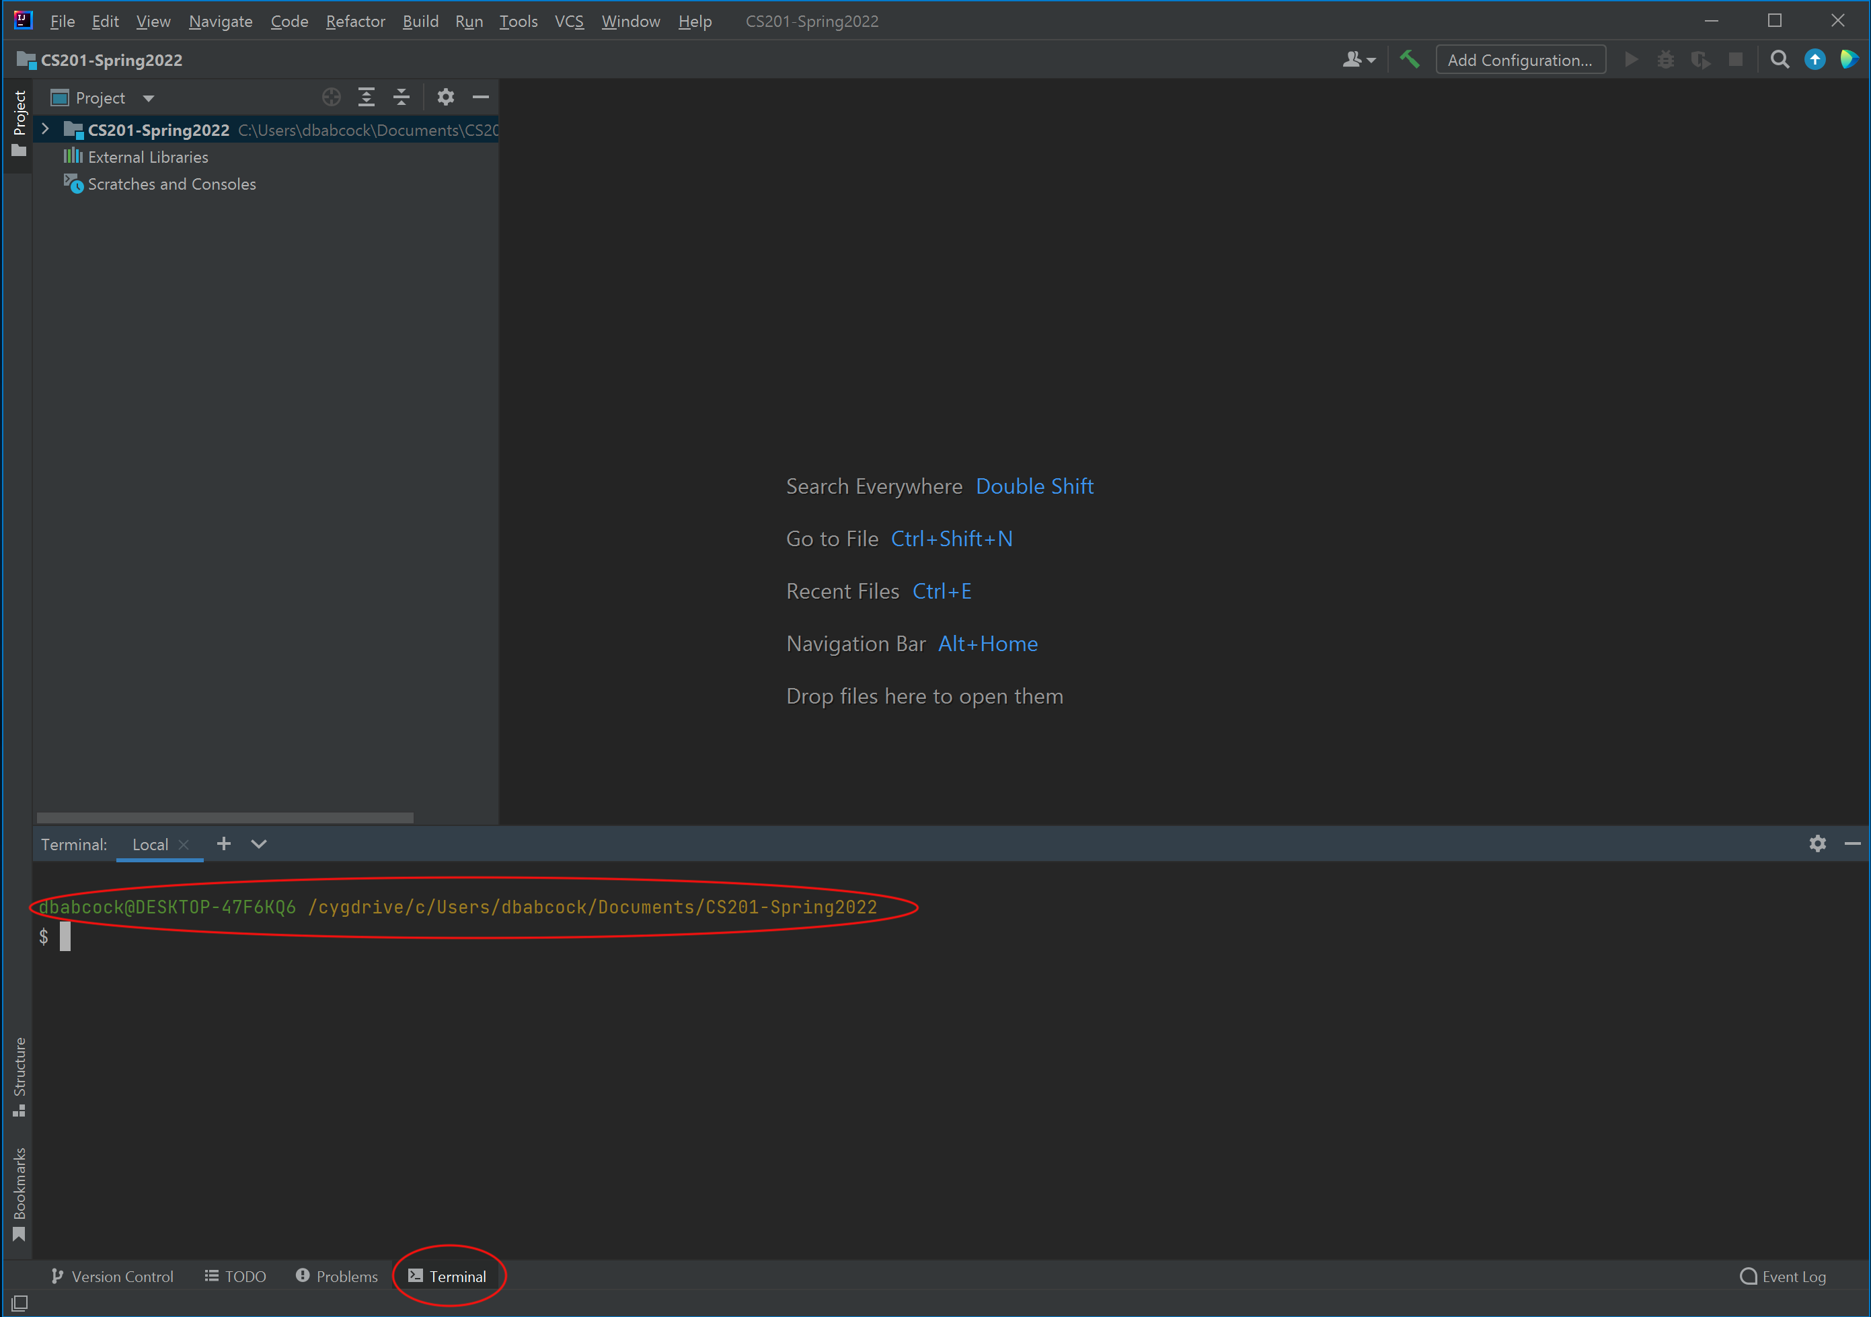Collapse all nodes in the Project tree
This screenshot has height=1317, width=1871.
pyautogui.click(x=401, y=97)
